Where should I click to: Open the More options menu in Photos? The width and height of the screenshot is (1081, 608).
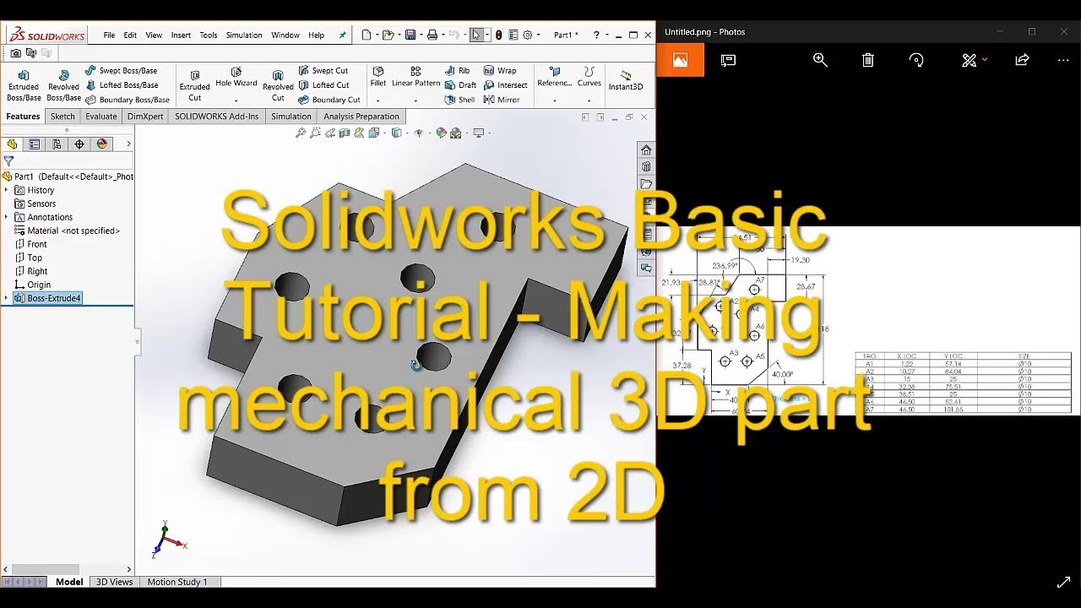[1063, 60]
